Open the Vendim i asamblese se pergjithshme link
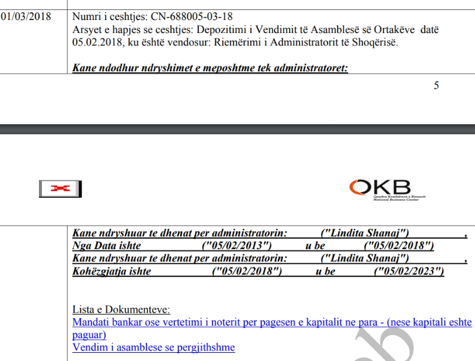 [x=153, y=347]
